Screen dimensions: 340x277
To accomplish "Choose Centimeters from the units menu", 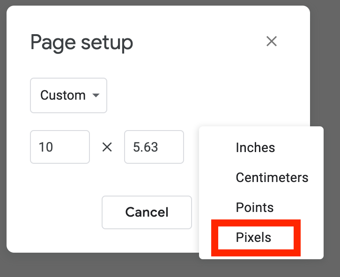I will coord(272,178).
